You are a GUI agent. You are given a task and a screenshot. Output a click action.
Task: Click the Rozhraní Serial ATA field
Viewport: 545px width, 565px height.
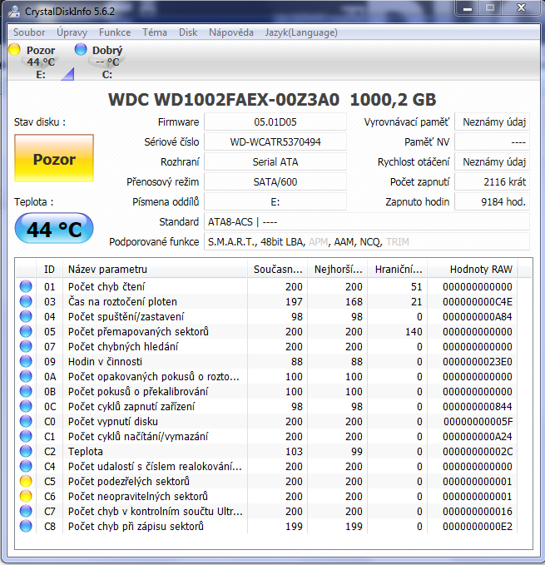(x=275, y=161)
